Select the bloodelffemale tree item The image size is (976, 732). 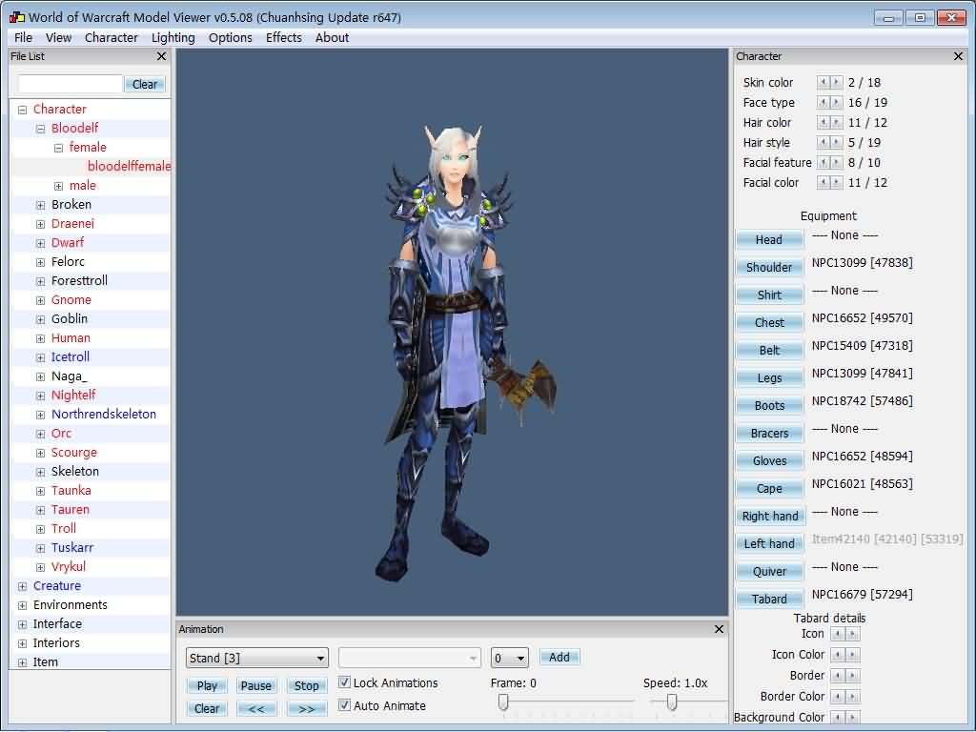129,166
